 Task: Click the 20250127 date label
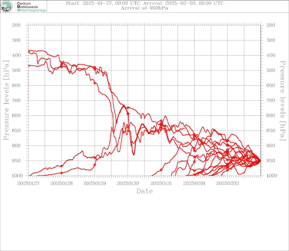pyautogui.click(x=28, y=183)
